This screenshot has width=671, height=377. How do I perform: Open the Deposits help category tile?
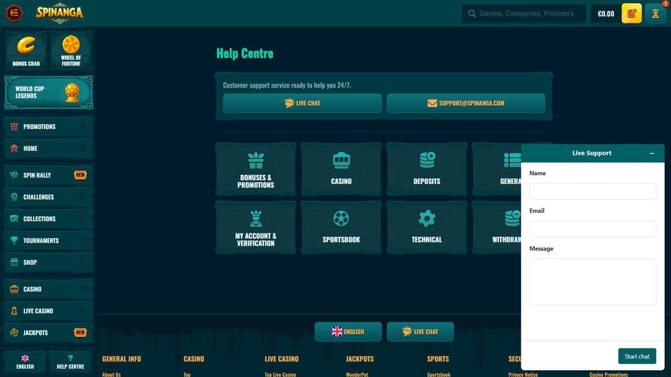427,169
